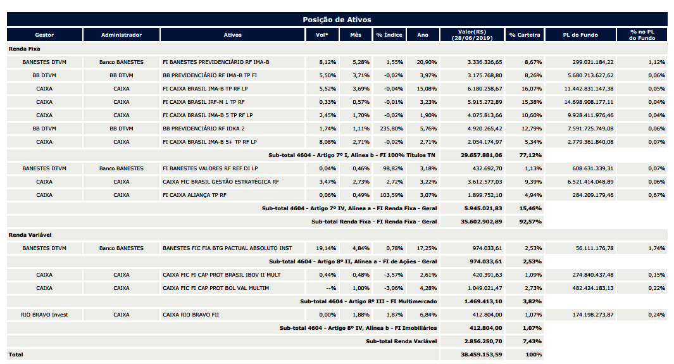Select FI BANESTES PREVIDENCIÁRIO RF IMA-B row
The height and width of the screenshot is (364, 674).
tap(337, 62)
